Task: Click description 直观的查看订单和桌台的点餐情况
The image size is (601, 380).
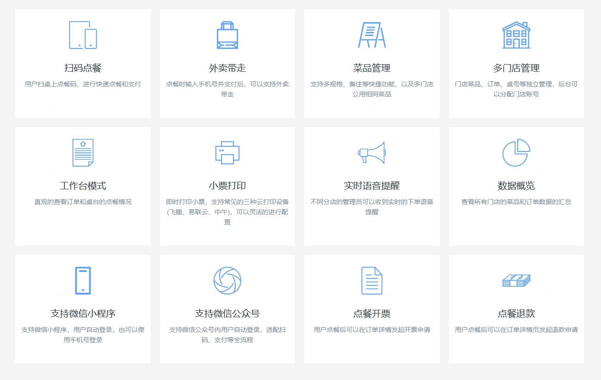Action: coord(83,202)
